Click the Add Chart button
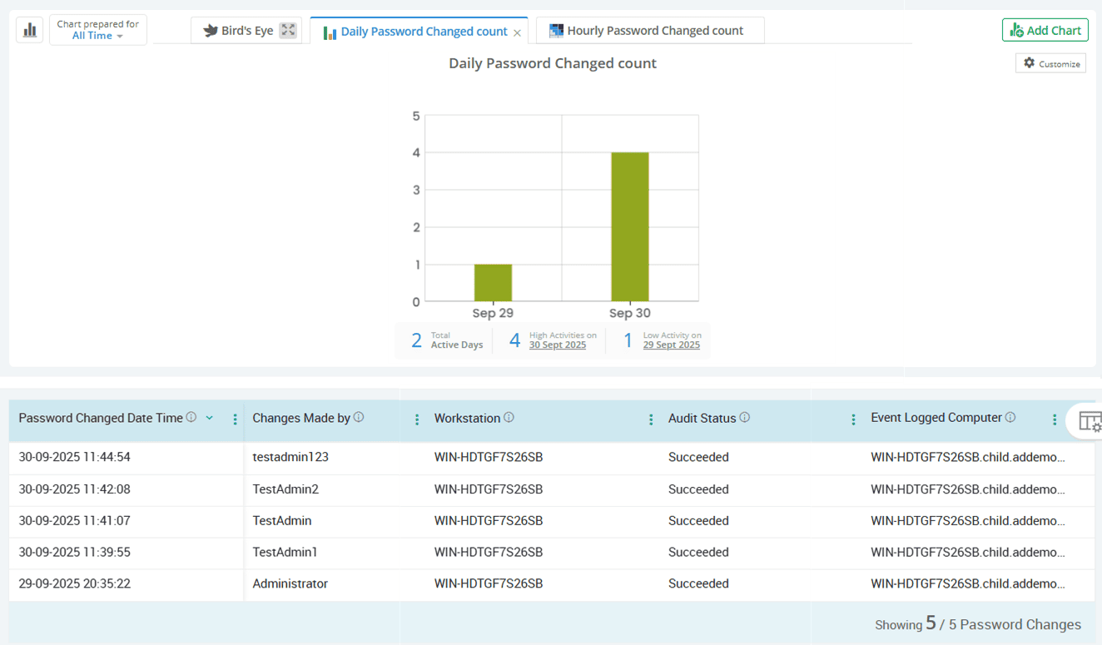Image resolution: width=1102 pixels, height=645 pixels. pyautogui.click(x=1045, y=30)
